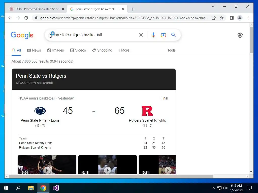The width and height of the screenshot is (258, 193).
Task: Open the Windows Start menu
Action: (x=6, y=188)
